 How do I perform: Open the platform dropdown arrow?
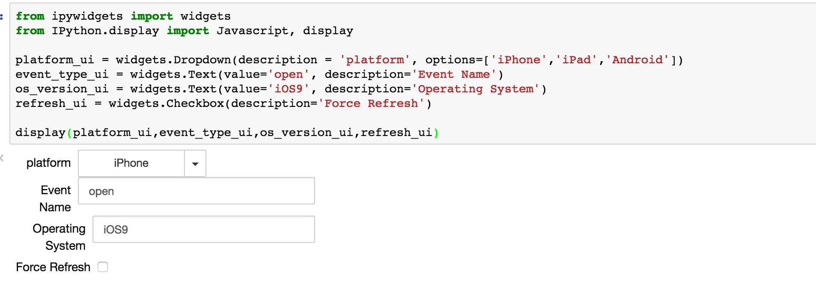pyautogui.click(x=195, y=163)
